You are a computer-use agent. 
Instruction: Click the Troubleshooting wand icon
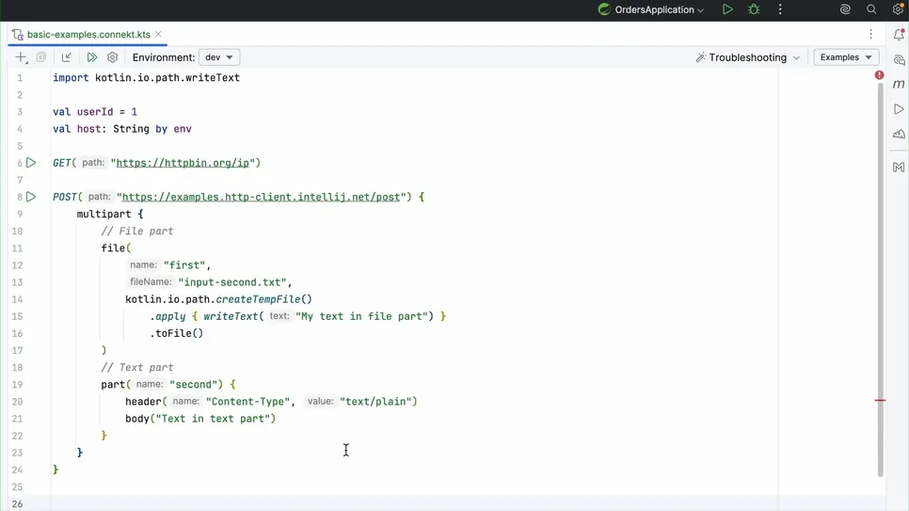(700, 56)
